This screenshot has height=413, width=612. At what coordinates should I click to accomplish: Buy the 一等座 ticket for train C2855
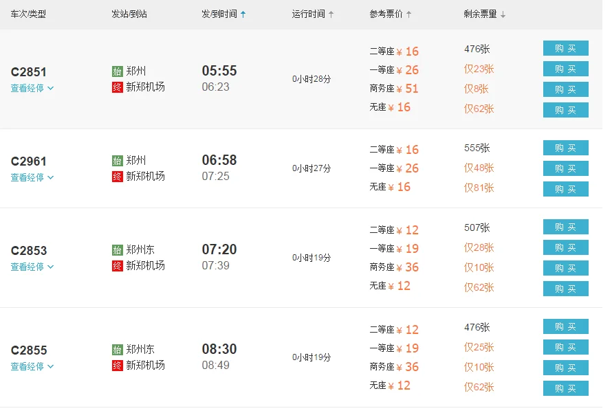(x=565, y=347)
